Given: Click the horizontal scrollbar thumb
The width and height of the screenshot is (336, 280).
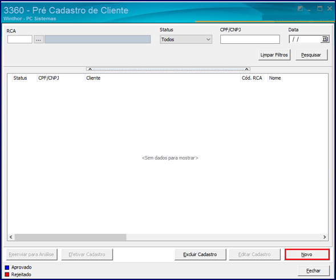Looking at the screenshot, I should tap(71, 237).
